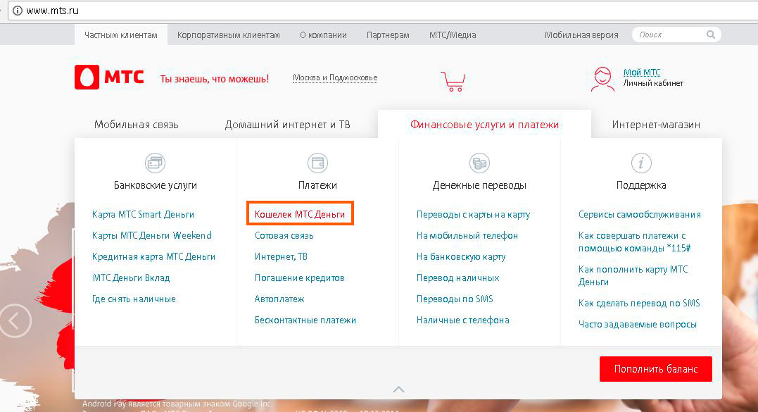
Task: Open the Мой МТС link
Action: (642, 72)
